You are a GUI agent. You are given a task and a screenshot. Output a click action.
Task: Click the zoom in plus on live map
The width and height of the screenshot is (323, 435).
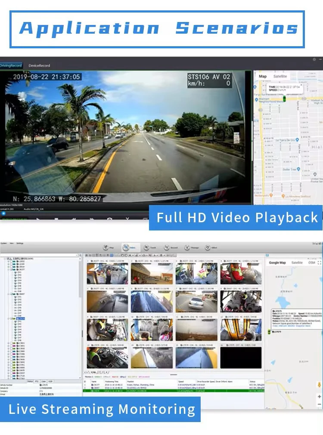(x=319, y=397)
